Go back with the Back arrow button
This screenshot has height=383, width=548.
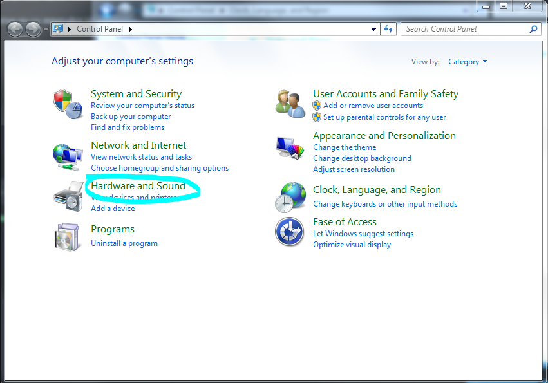(15, 30)
